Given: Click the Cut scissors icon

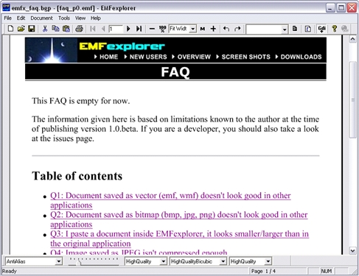Looking at the screenshot, I should [45, 29].
